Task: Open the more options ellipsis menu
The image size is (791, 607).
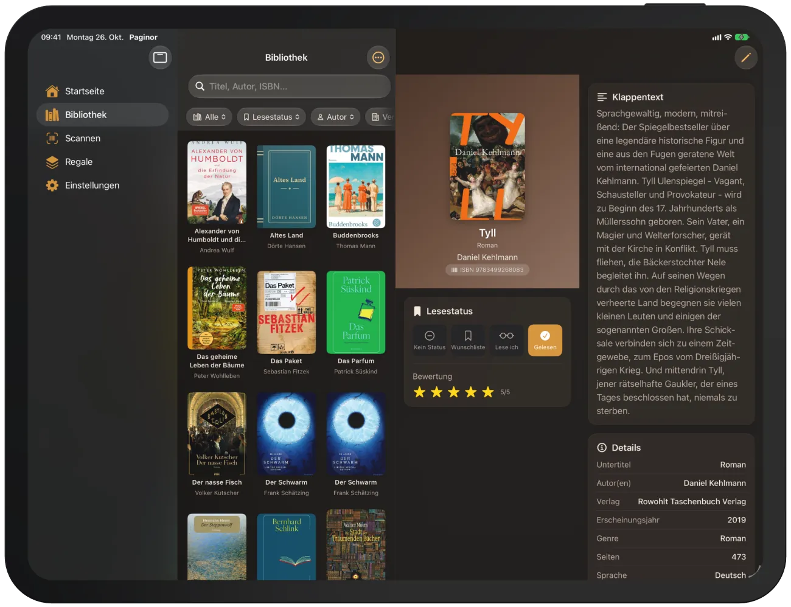Action: tap(378, 58)
